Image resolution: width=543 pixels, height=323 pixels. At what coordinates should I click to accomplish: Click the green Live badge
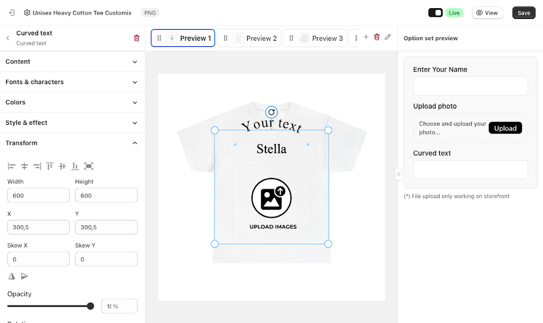454,13
